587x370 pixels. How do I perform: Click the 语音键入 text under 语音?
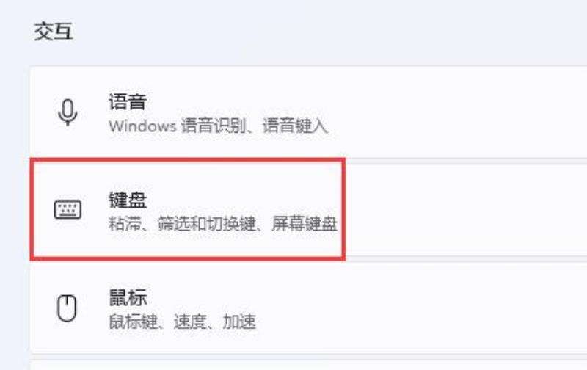(295, 126)
